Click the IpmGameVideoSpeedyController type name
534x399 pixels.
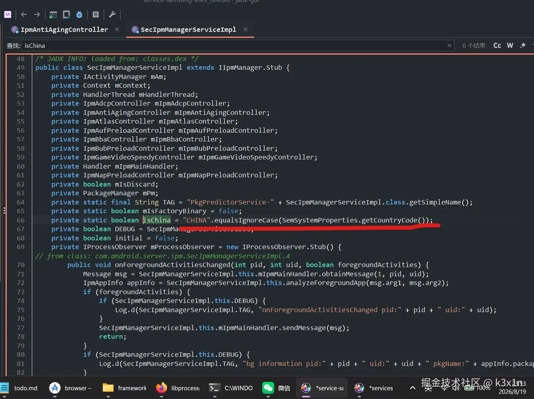tap(139, 157)
